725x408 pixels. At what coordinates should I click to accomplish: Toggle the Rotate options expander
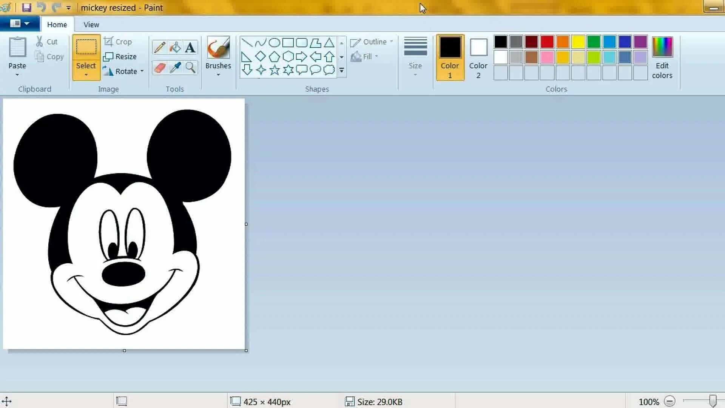point(142,71)
